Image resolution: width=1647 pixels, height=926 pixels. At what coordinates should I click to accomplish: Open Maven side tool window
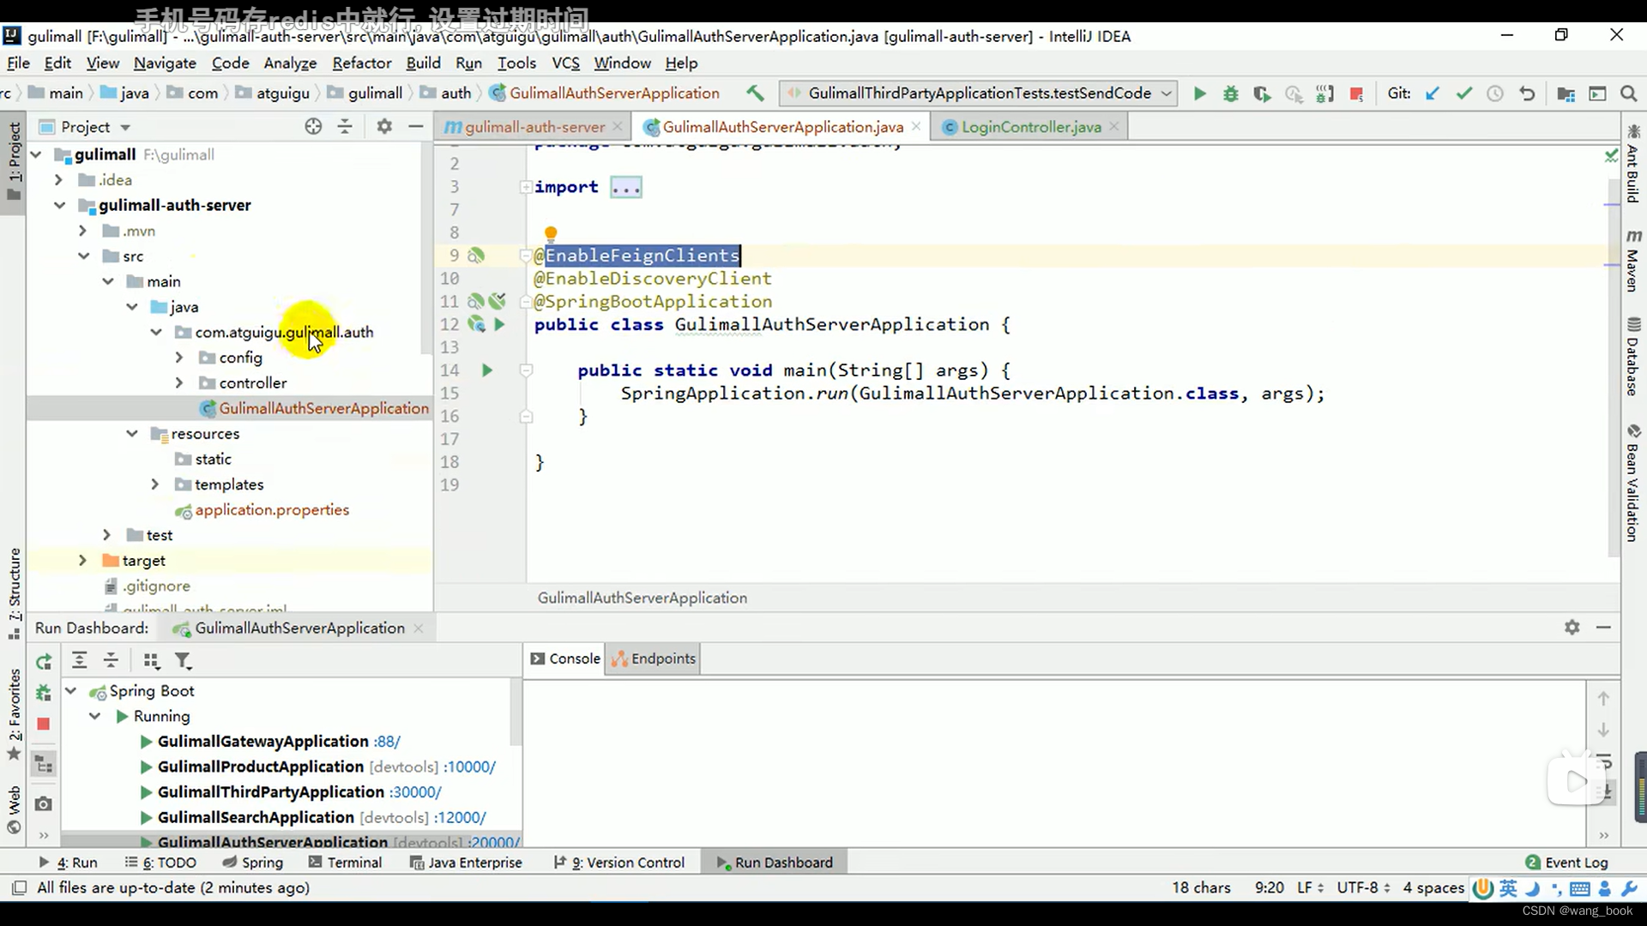(1633, 262)
